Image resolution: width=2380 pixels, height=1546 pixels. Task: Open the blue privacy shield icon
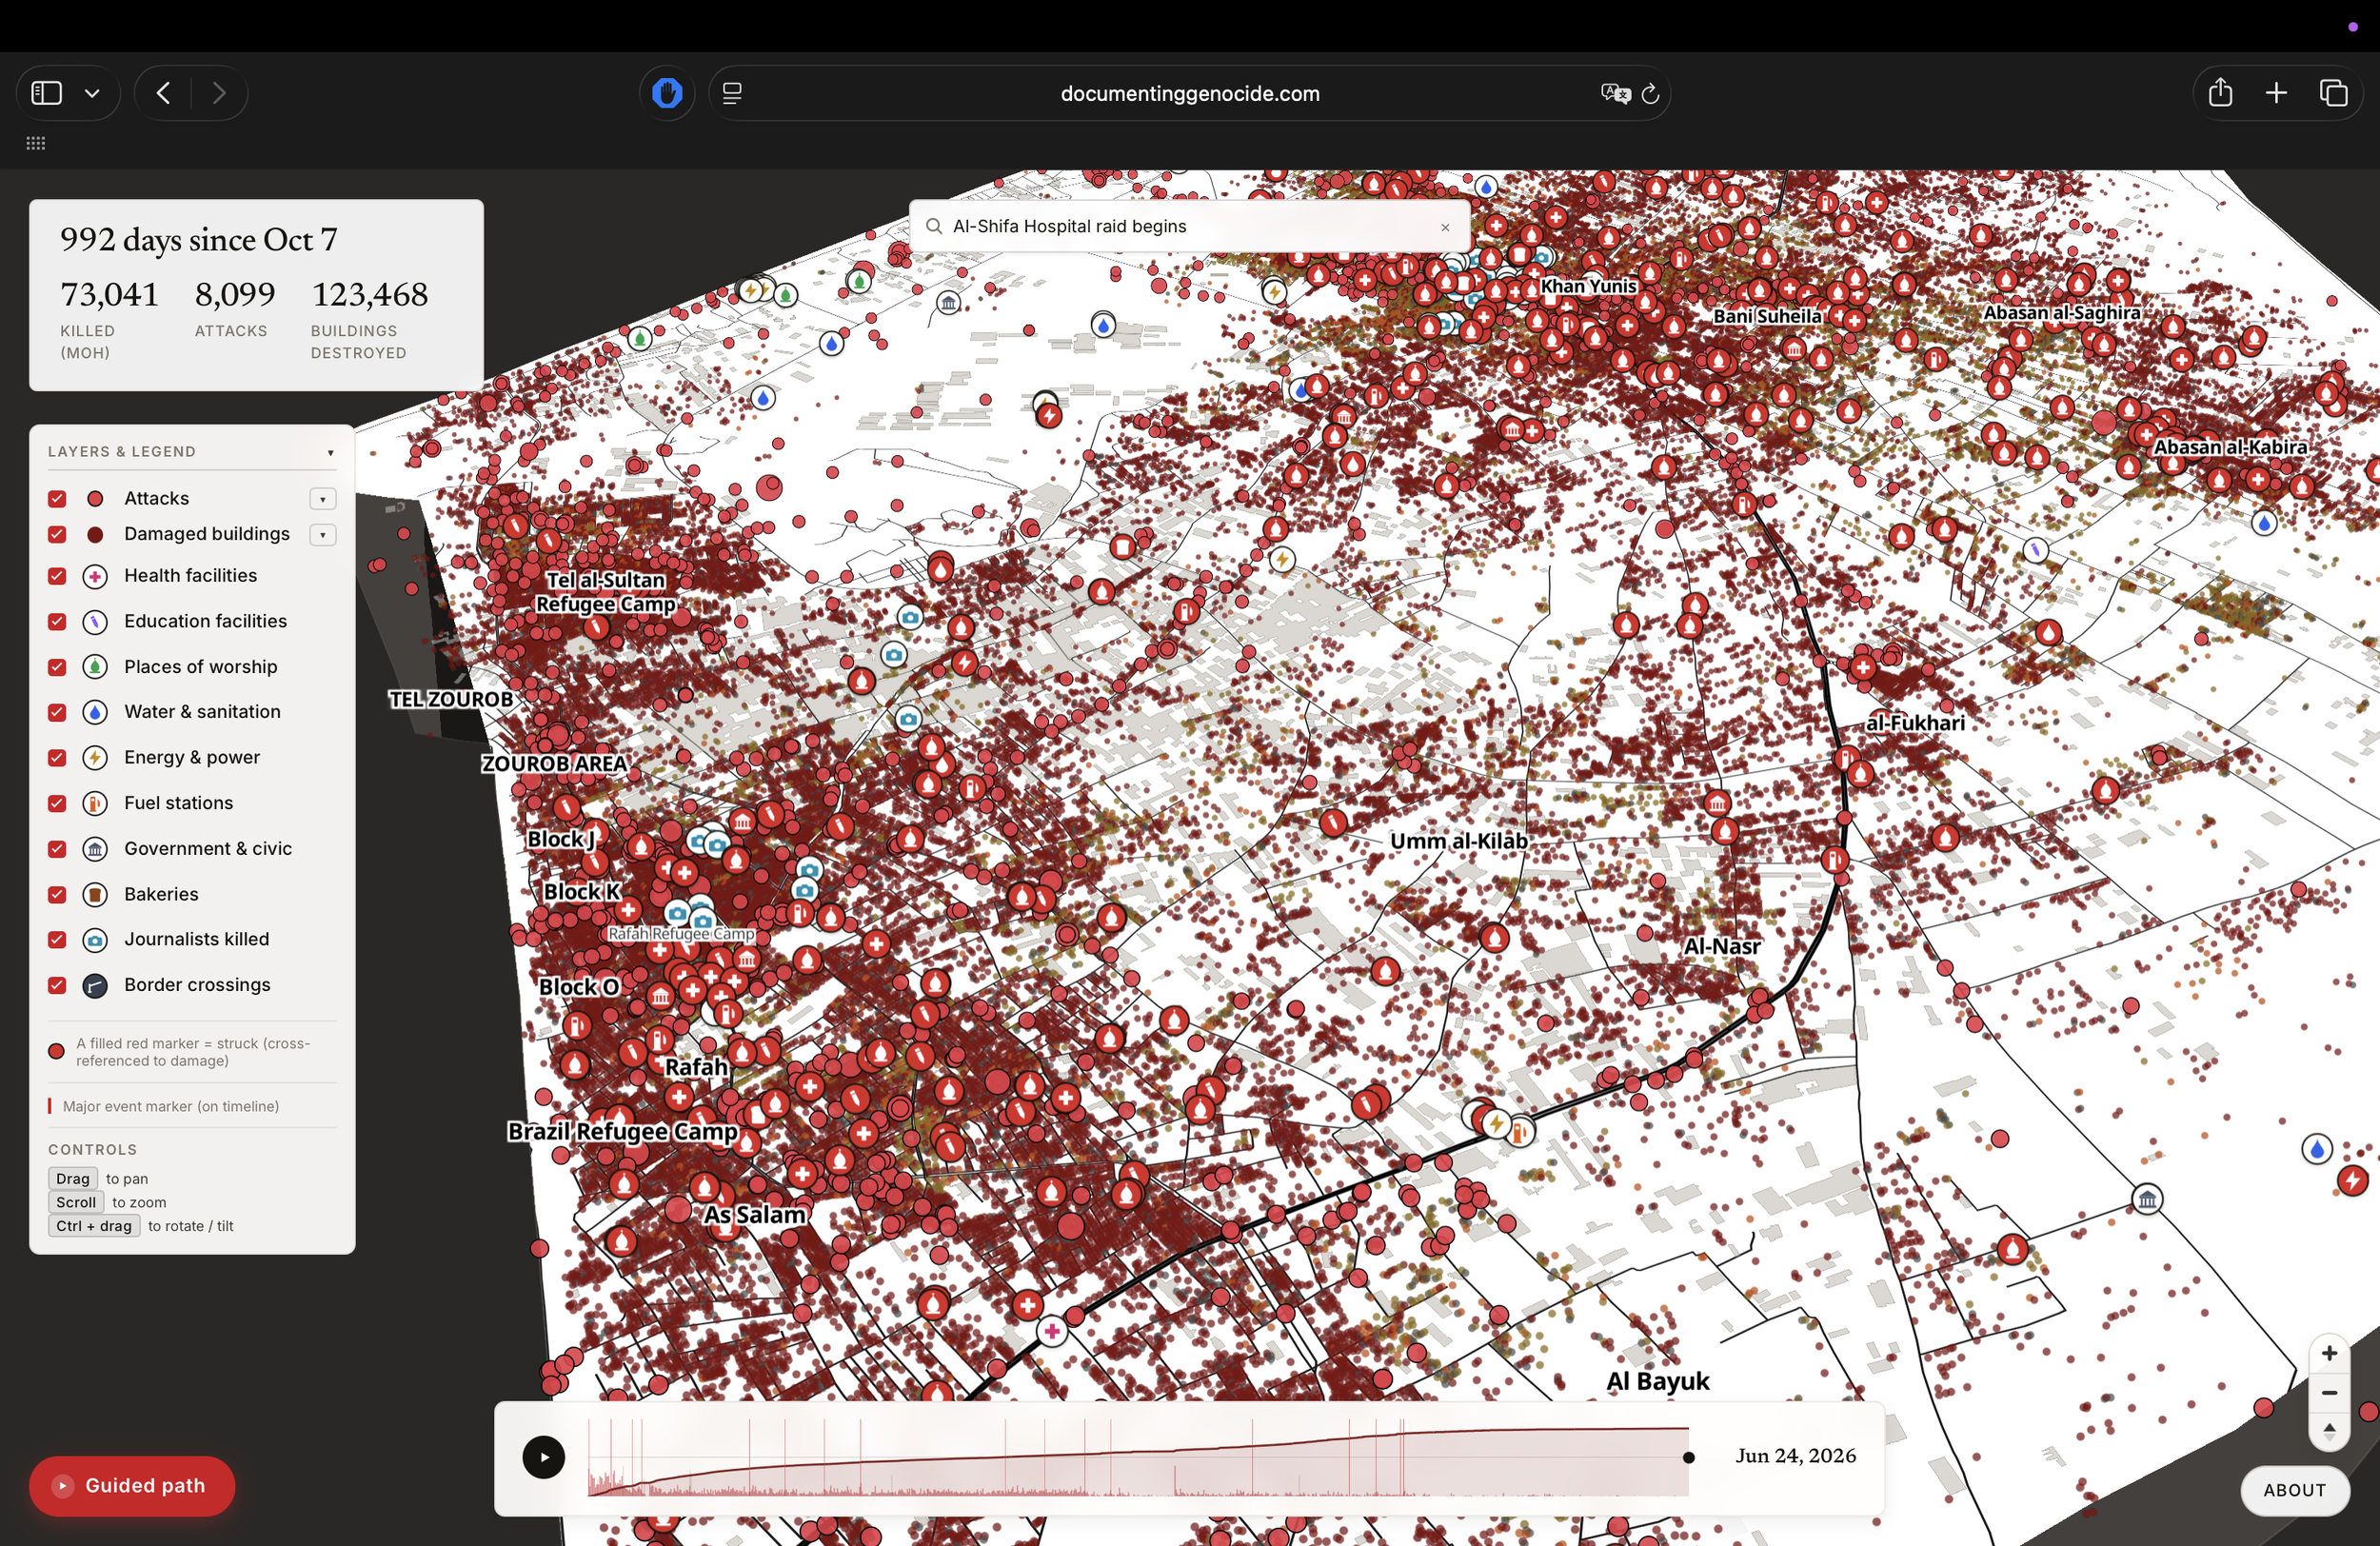click(x=667, y=93)
